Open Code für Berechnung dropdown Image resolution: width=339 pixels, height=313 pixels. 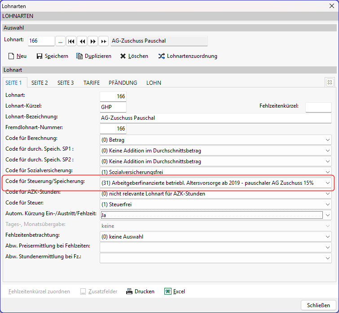(216, 139)
